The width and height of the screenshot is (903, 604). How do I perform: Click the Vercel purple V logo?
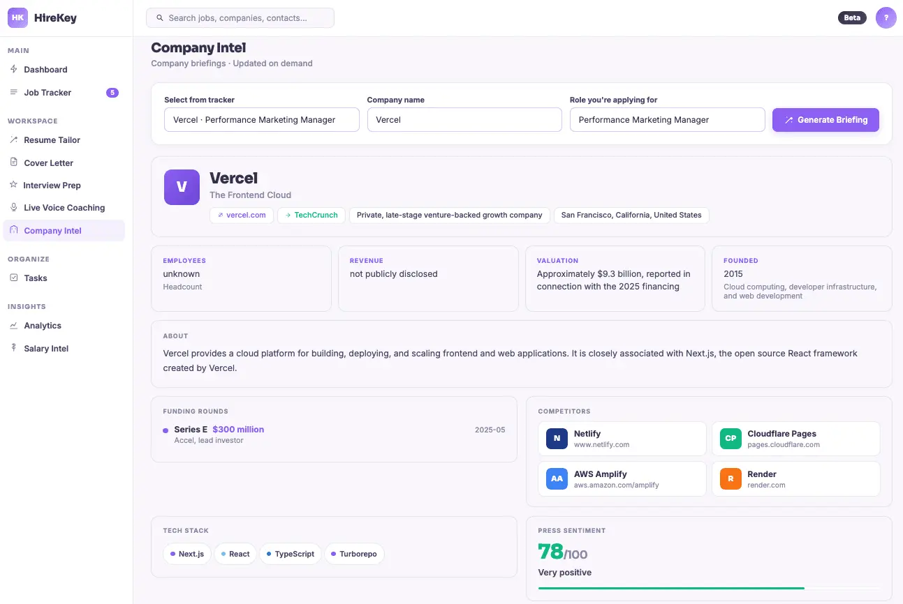pyautogui.click(x=182, y=187)
